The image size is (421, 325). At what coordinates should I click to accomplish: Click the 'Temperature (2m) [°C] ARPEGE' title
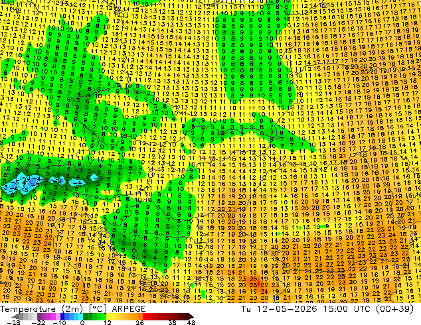pyautogui.click(x=73, y=308)
